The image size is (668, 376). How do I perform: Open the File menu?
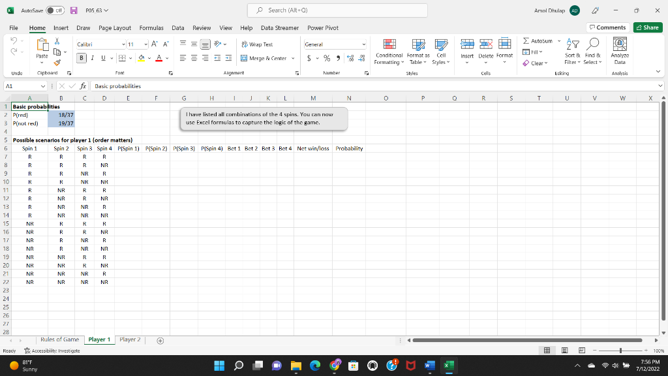[x=14, y=27]
